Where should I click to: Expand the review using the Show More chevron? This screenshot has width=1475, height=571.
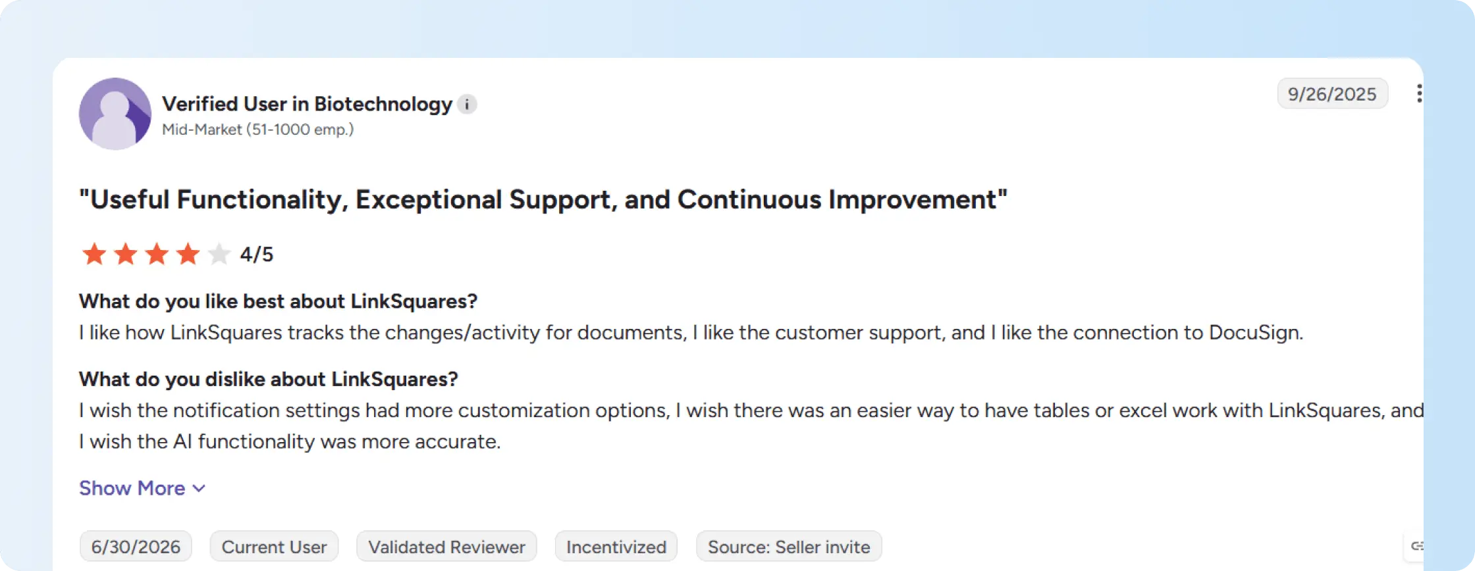(x=199, y=489)
